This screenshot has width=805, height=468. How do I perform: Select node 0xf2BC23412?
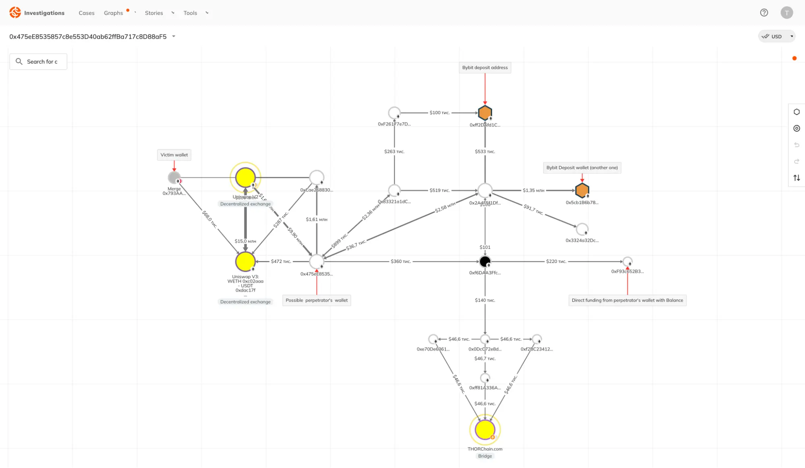(x=536, y=339)
